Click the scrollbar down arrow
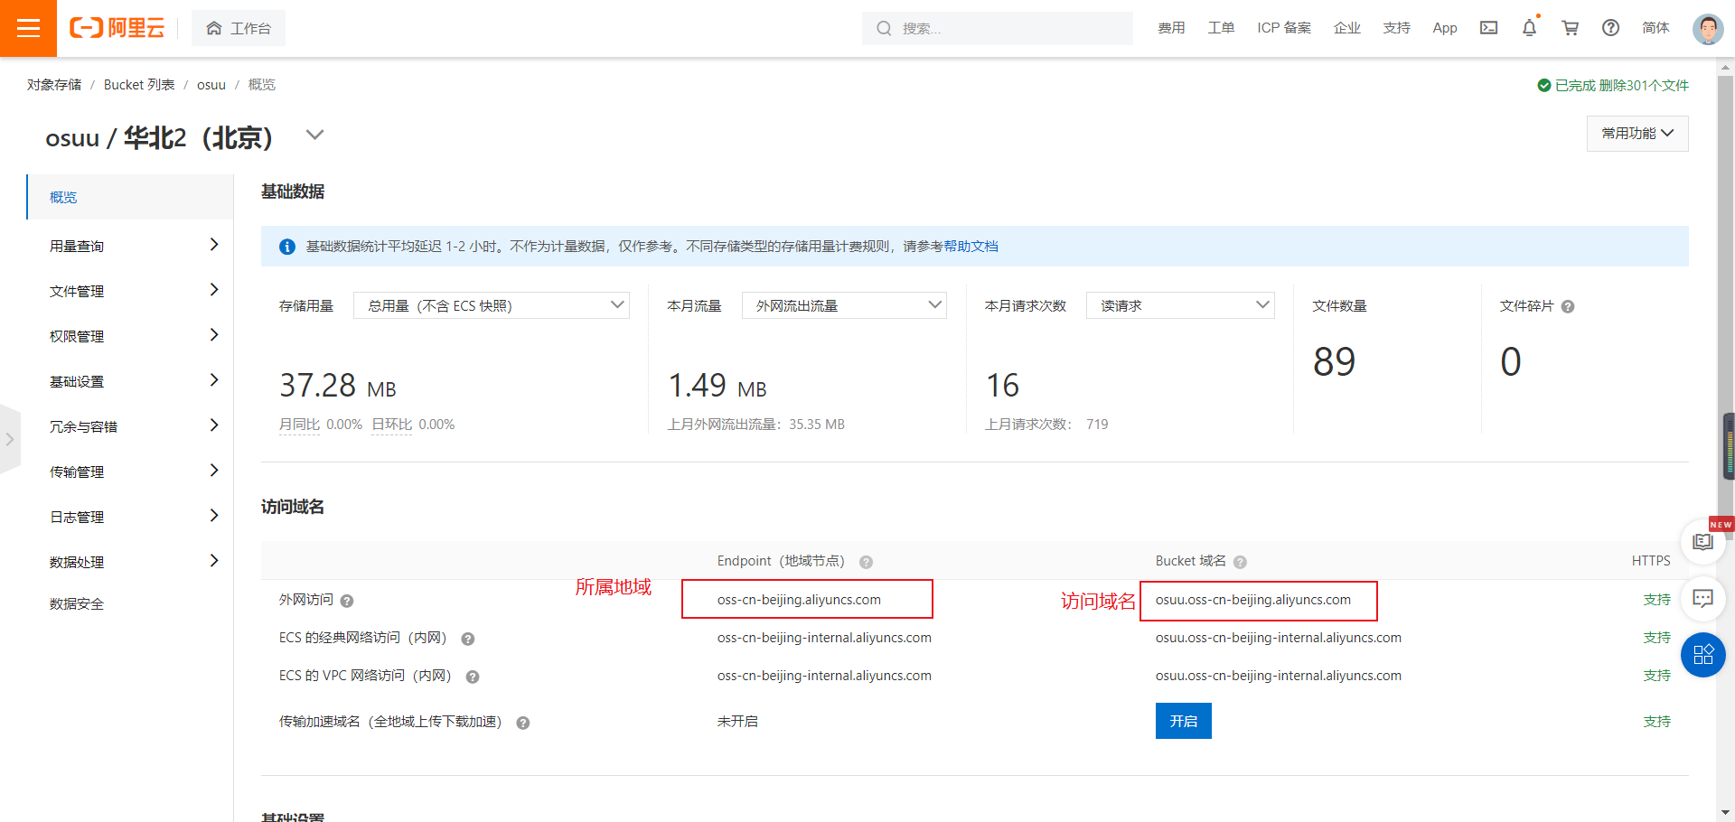 (1727, 812)
